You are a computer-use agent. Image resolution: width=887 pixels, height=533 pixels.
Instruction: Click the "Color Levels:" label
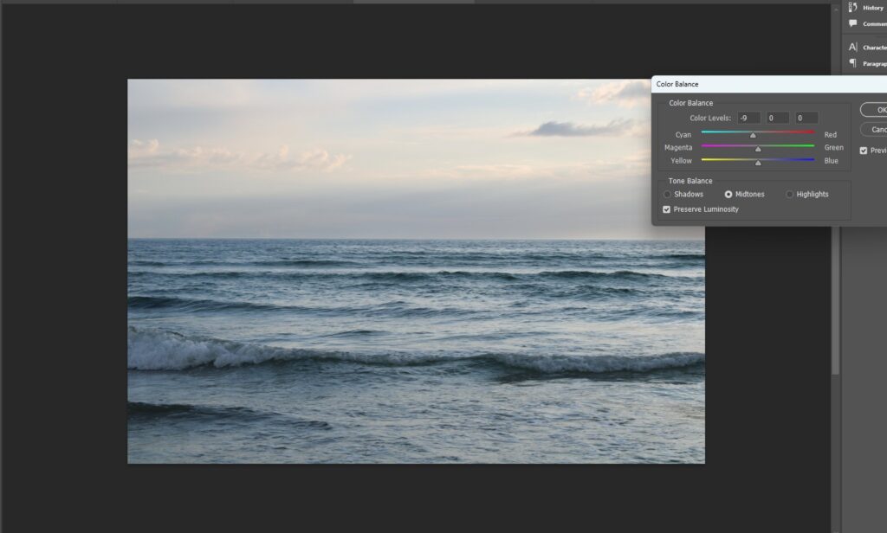tap(710, 119)
